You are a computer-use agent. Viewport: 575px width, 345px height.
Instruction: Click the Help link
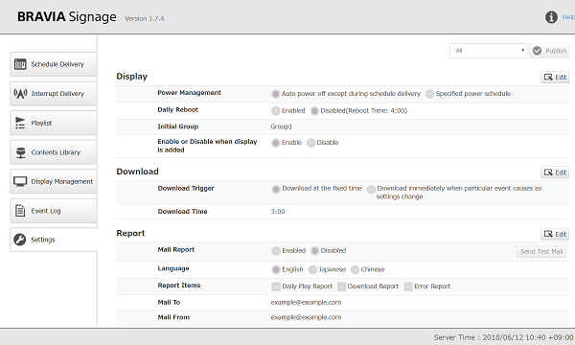[568, 17]
